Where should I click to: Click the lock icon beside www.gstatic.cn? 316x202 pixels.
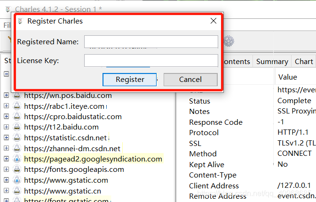pos(17,191)
